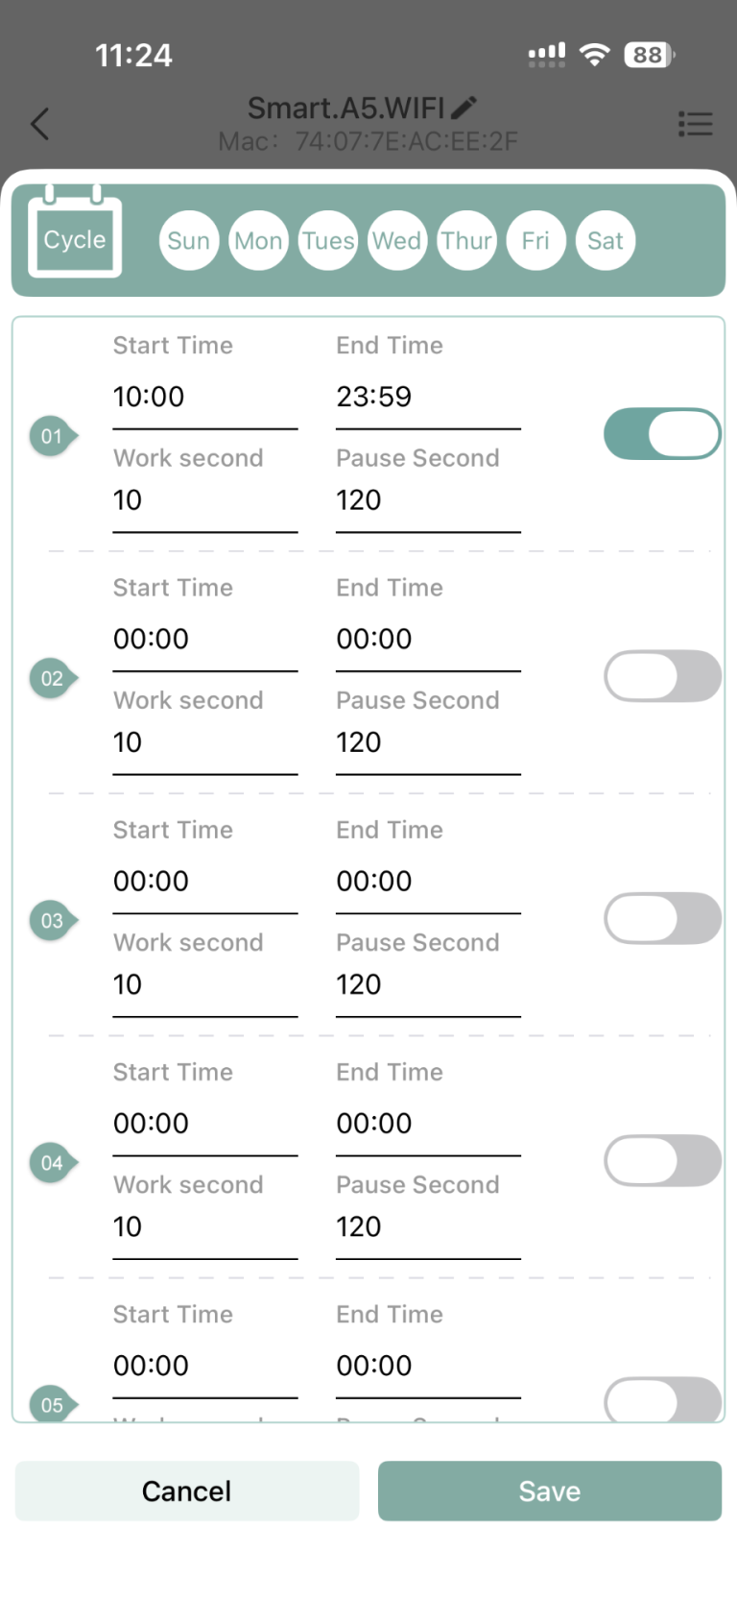This screenshot has width=737, height=1600.
Task: Select the 02 schedule marker
Action: pyautogui.click(x=53, y=679)
